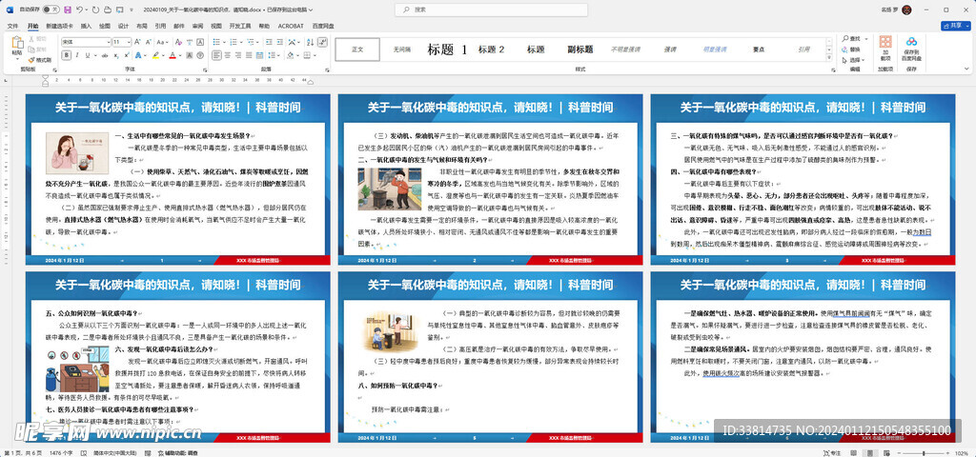
Task: Open numbered list dropdown arrow
Action: click(x=241, y=42)
